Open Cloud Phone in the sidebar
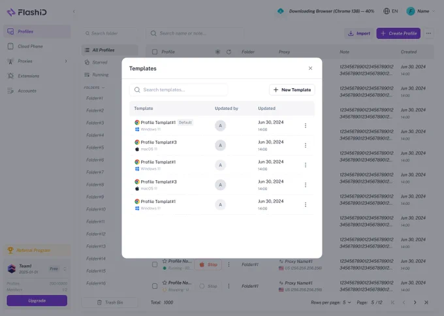The image size is (444, 316). click(x=37, y=46)
